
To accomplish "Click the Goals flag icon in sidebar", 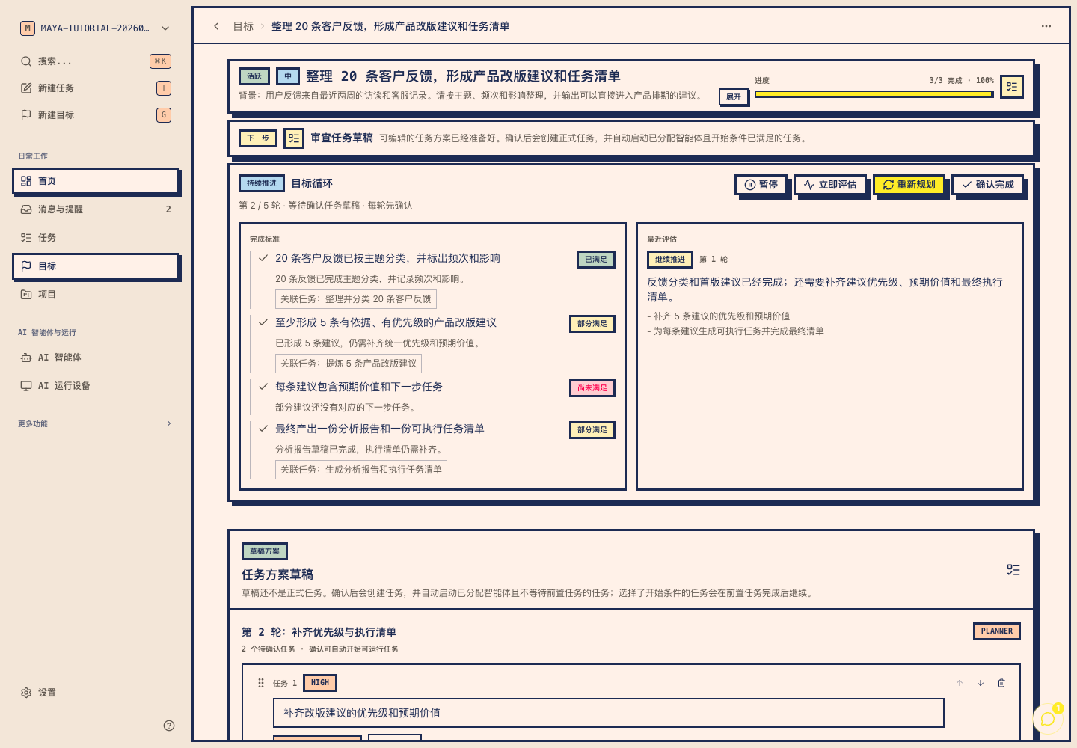I will coord(26,266).
